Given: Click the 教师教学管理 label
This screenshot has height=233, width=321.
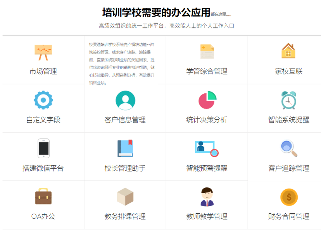Looking at the screenshot, I should [207, 216].
